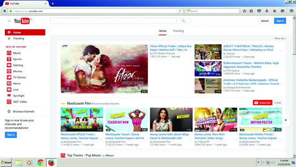Screen dimensions: 296x167
Task: Open the Mastizaade Official Trailer title link
Action: coord(80,136)
